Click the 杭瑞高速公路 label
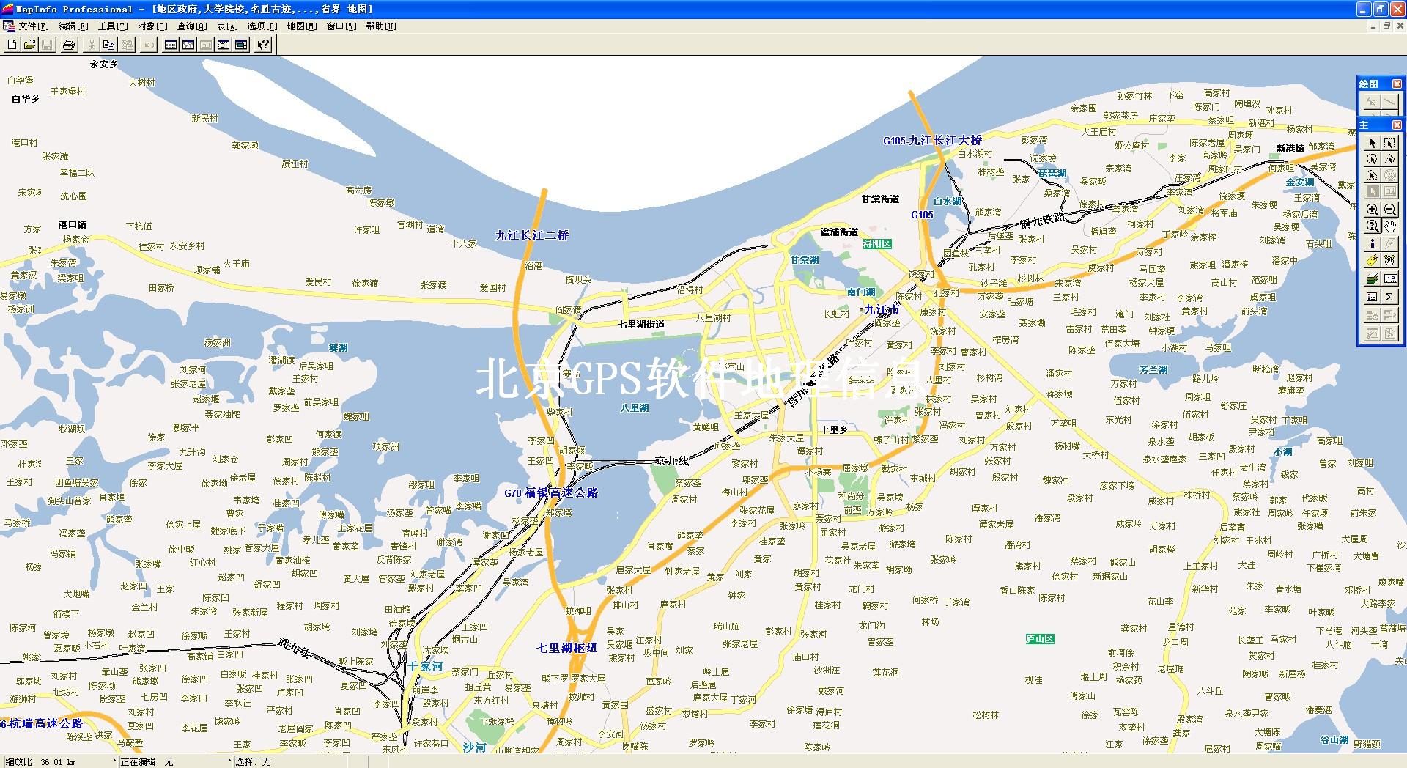1407x768 pixels. [x=45, y=723]
